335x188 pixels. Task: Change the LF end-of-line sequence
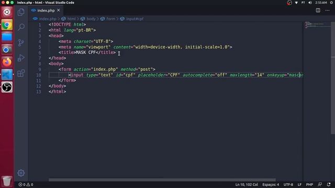point(299,184)
